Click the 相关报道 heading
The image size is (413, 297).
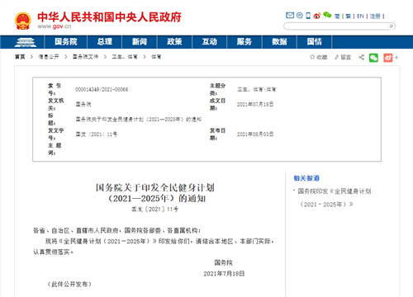(306, 178)
